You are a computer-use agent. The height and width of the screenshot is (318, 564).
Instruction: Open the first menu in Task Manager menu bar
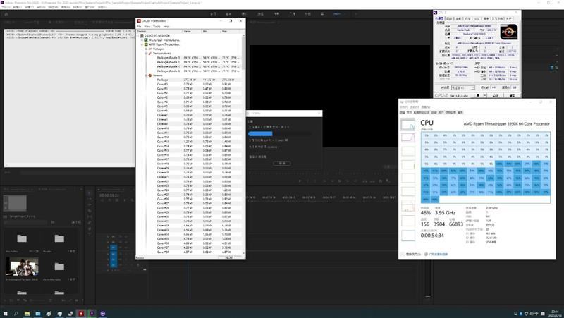[x=403, y=107]
